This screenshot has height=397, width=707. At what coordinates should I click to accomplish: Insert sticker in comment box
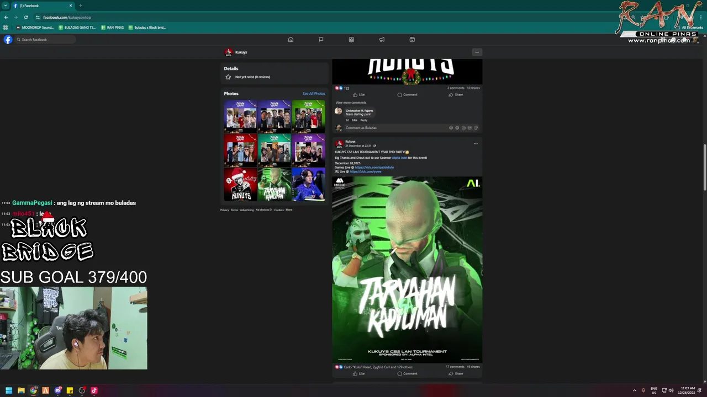pyautogui.click(x=476, y=128)
